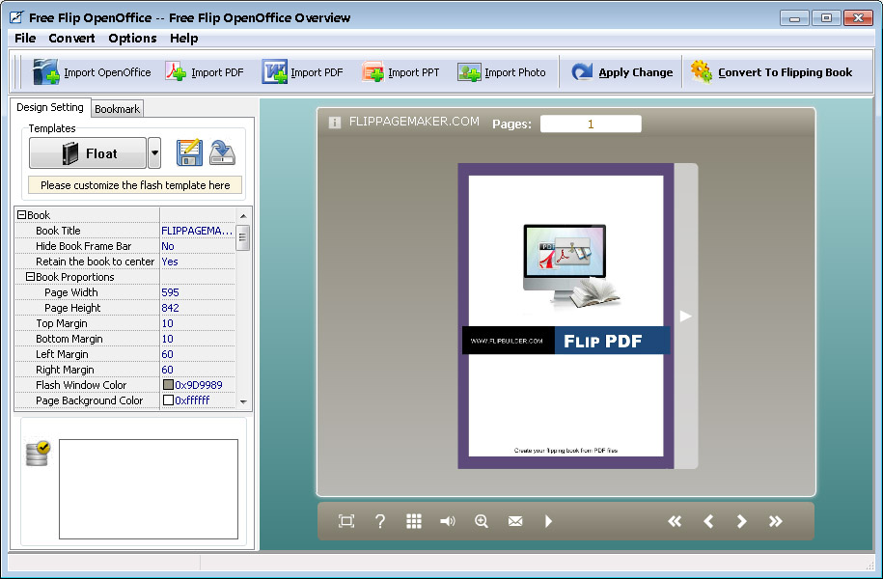
Task: Open the File menu
Action: [25, 39]
